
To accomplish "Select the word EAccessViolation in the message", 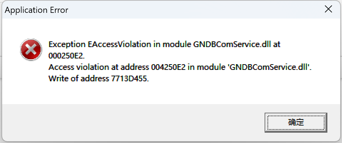I will pos(119,45).
